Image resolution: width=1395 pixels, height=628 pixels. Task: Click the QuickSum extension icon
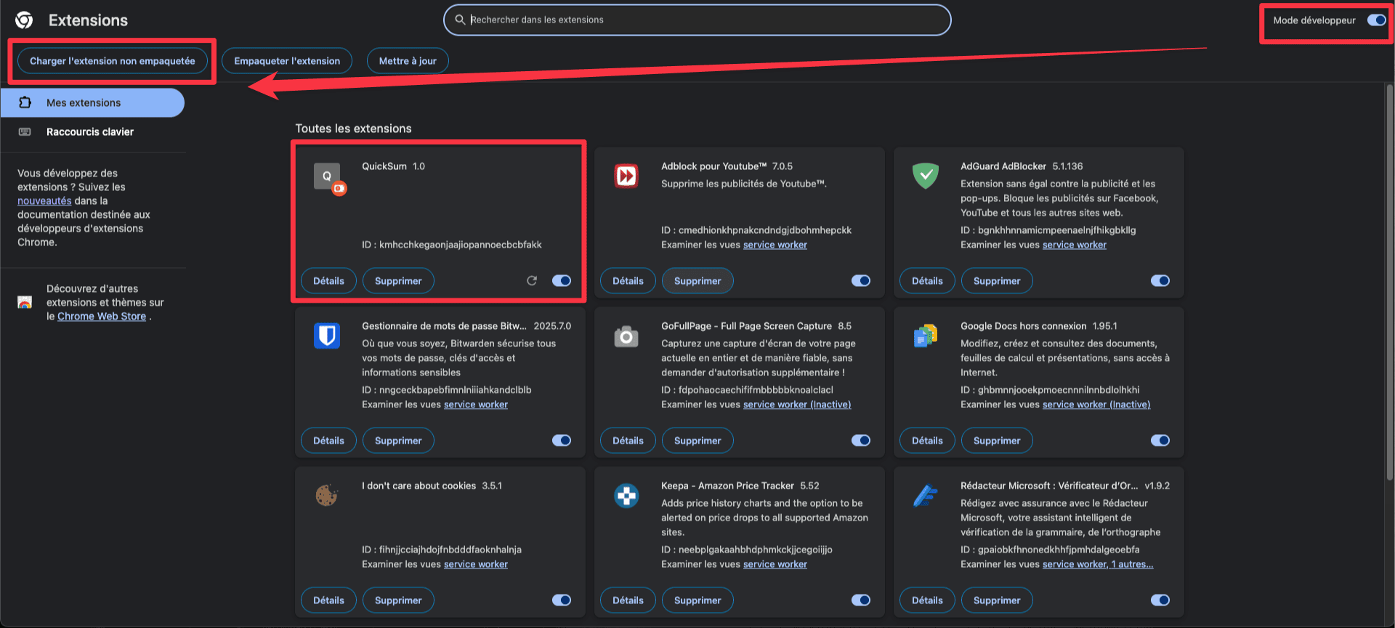328,178
